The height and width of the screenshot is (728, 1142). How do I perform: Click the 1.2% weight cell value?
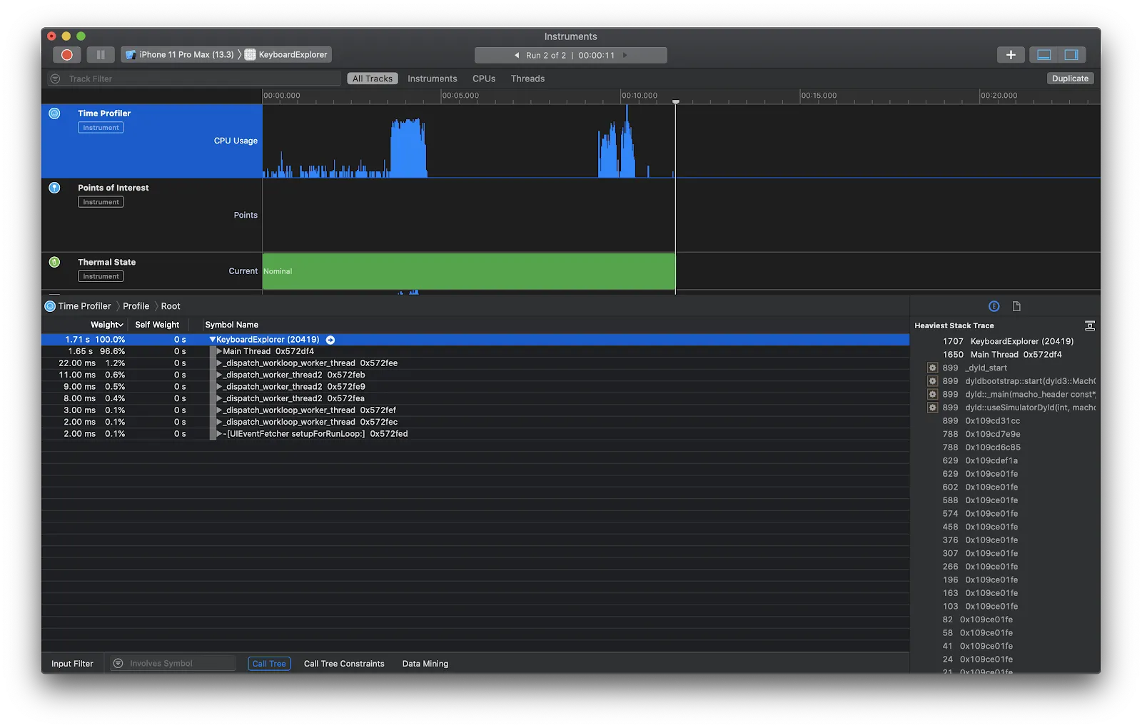click(x=115, y=363)
